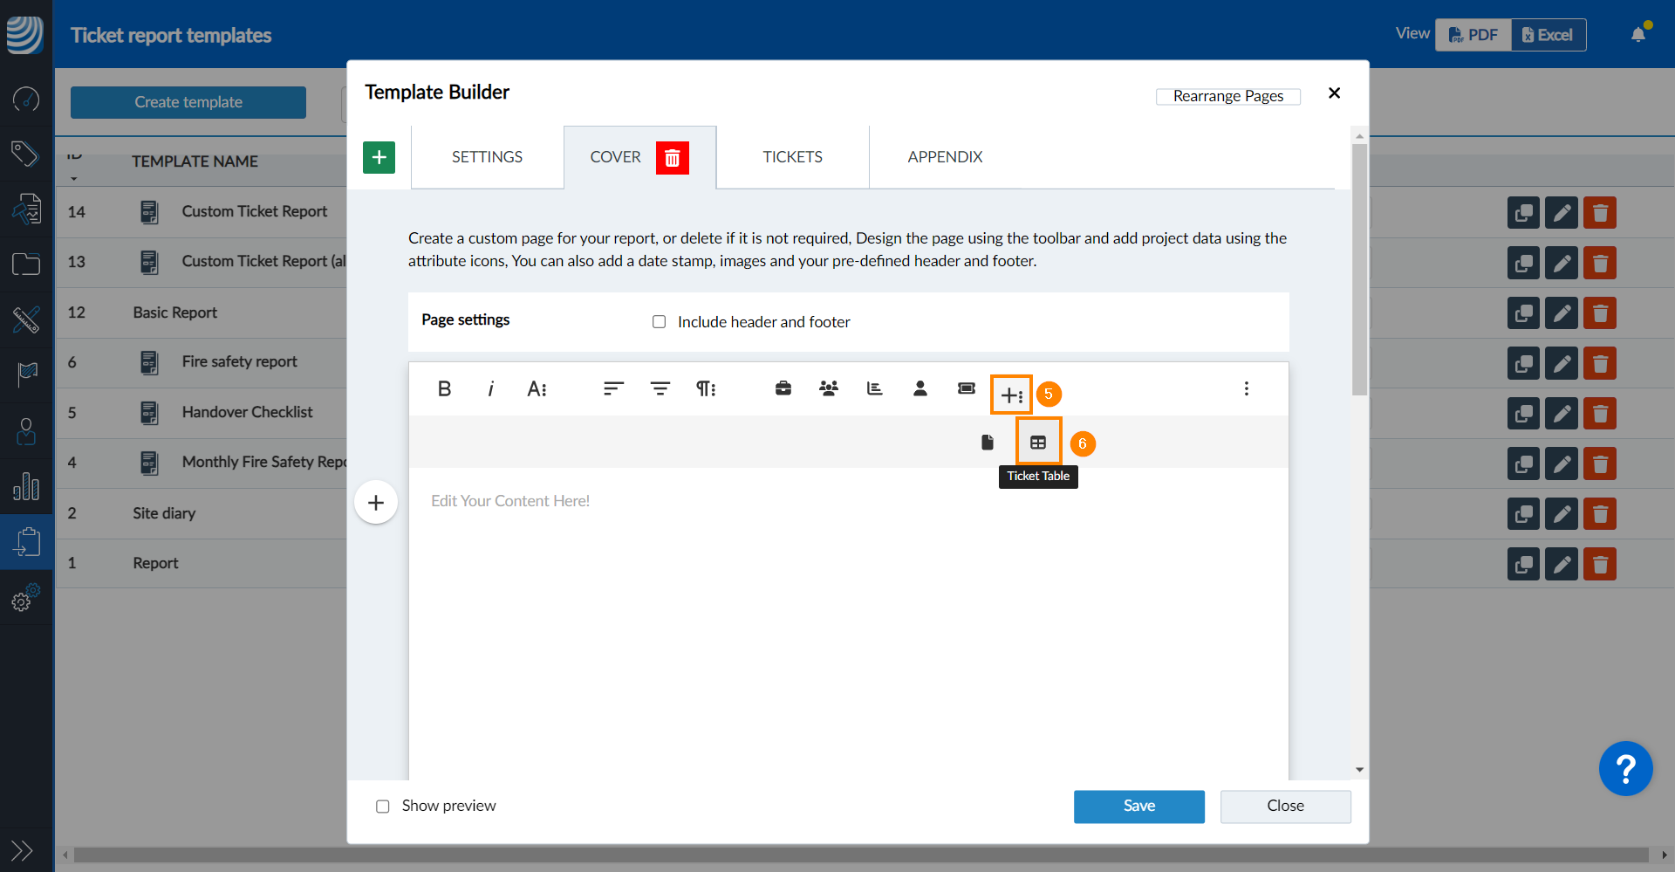Click the Save button
This screenshot has width=1675, height=872.
pos(1138,807)
